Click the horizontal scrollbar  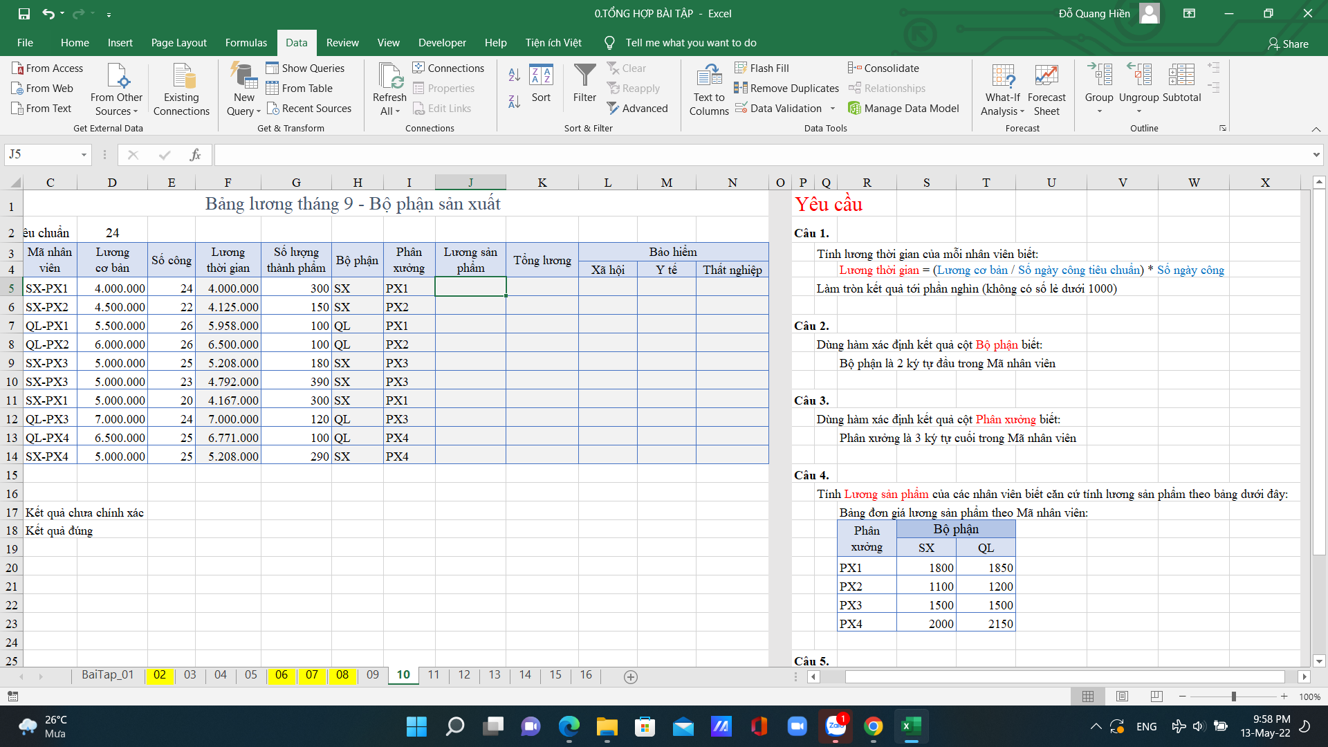(1064, 676)
